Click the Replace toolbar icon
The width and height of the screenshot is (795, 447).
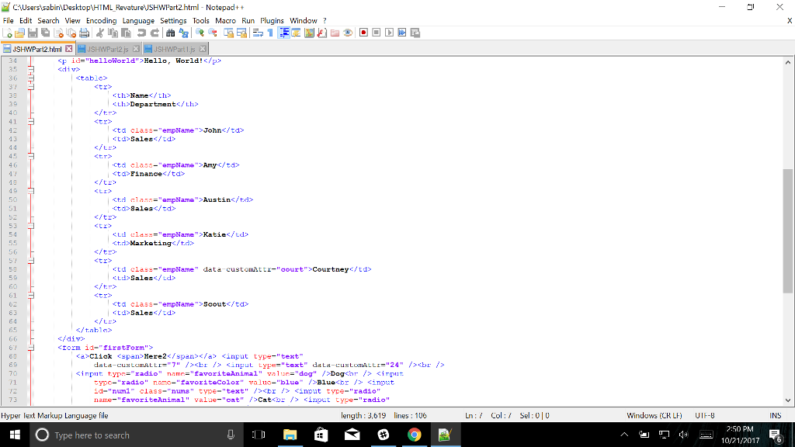click(x=183, y=33)
